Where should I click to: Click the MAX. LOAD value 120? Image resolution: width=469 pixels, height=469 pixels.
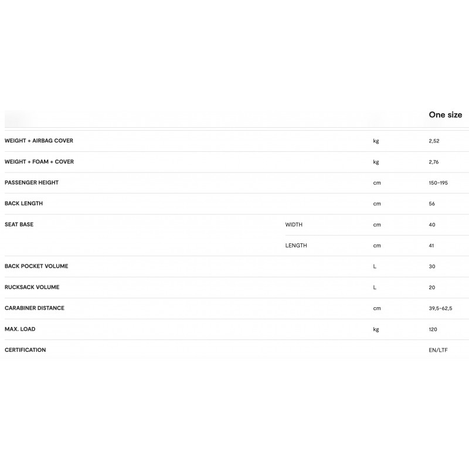pos(433,329)
